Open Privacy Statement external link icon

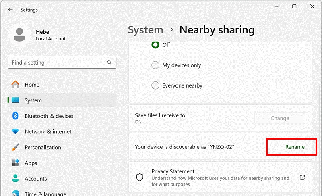(302, 177)
